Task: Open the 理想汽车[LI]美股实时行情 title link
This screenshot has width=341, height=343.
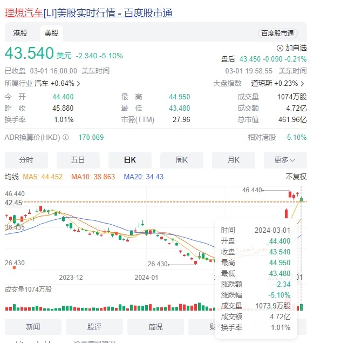Action: coord(88,12)
